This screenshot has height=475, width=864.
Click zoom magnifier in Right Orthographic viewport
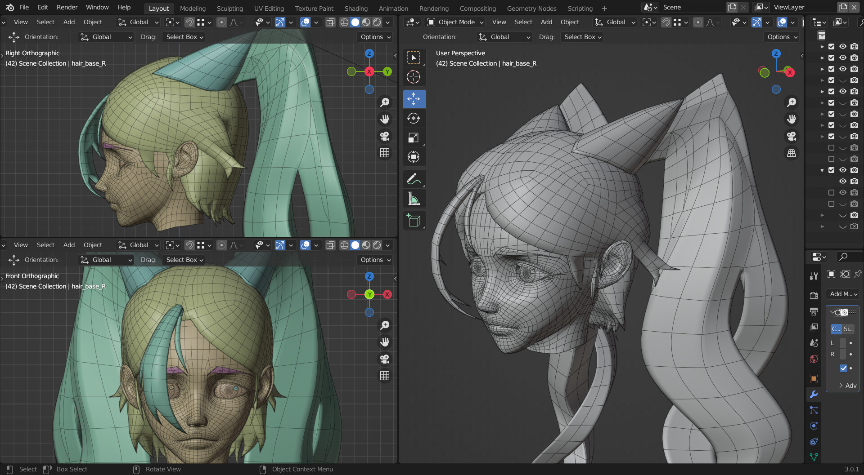(x=385, y=102)
